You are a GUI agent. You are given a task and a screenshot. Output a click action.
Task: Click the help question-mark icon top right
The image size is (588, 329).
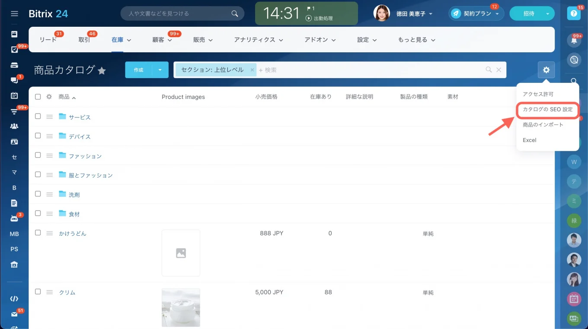(x=574, y=13)
